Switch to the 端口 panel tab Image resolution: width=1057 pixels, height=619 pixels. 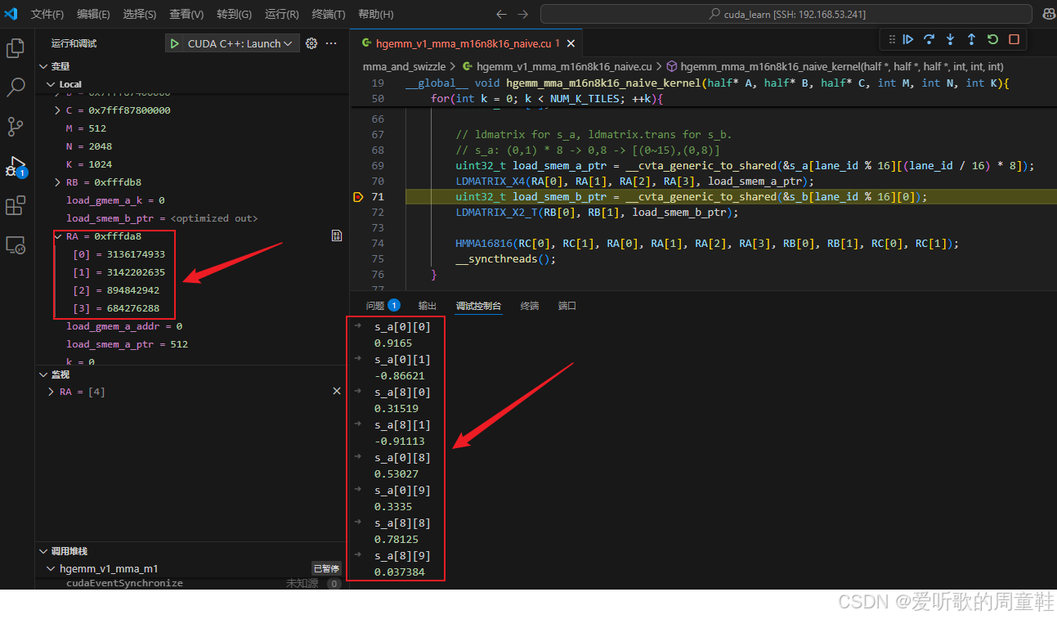tap(567, 305)
